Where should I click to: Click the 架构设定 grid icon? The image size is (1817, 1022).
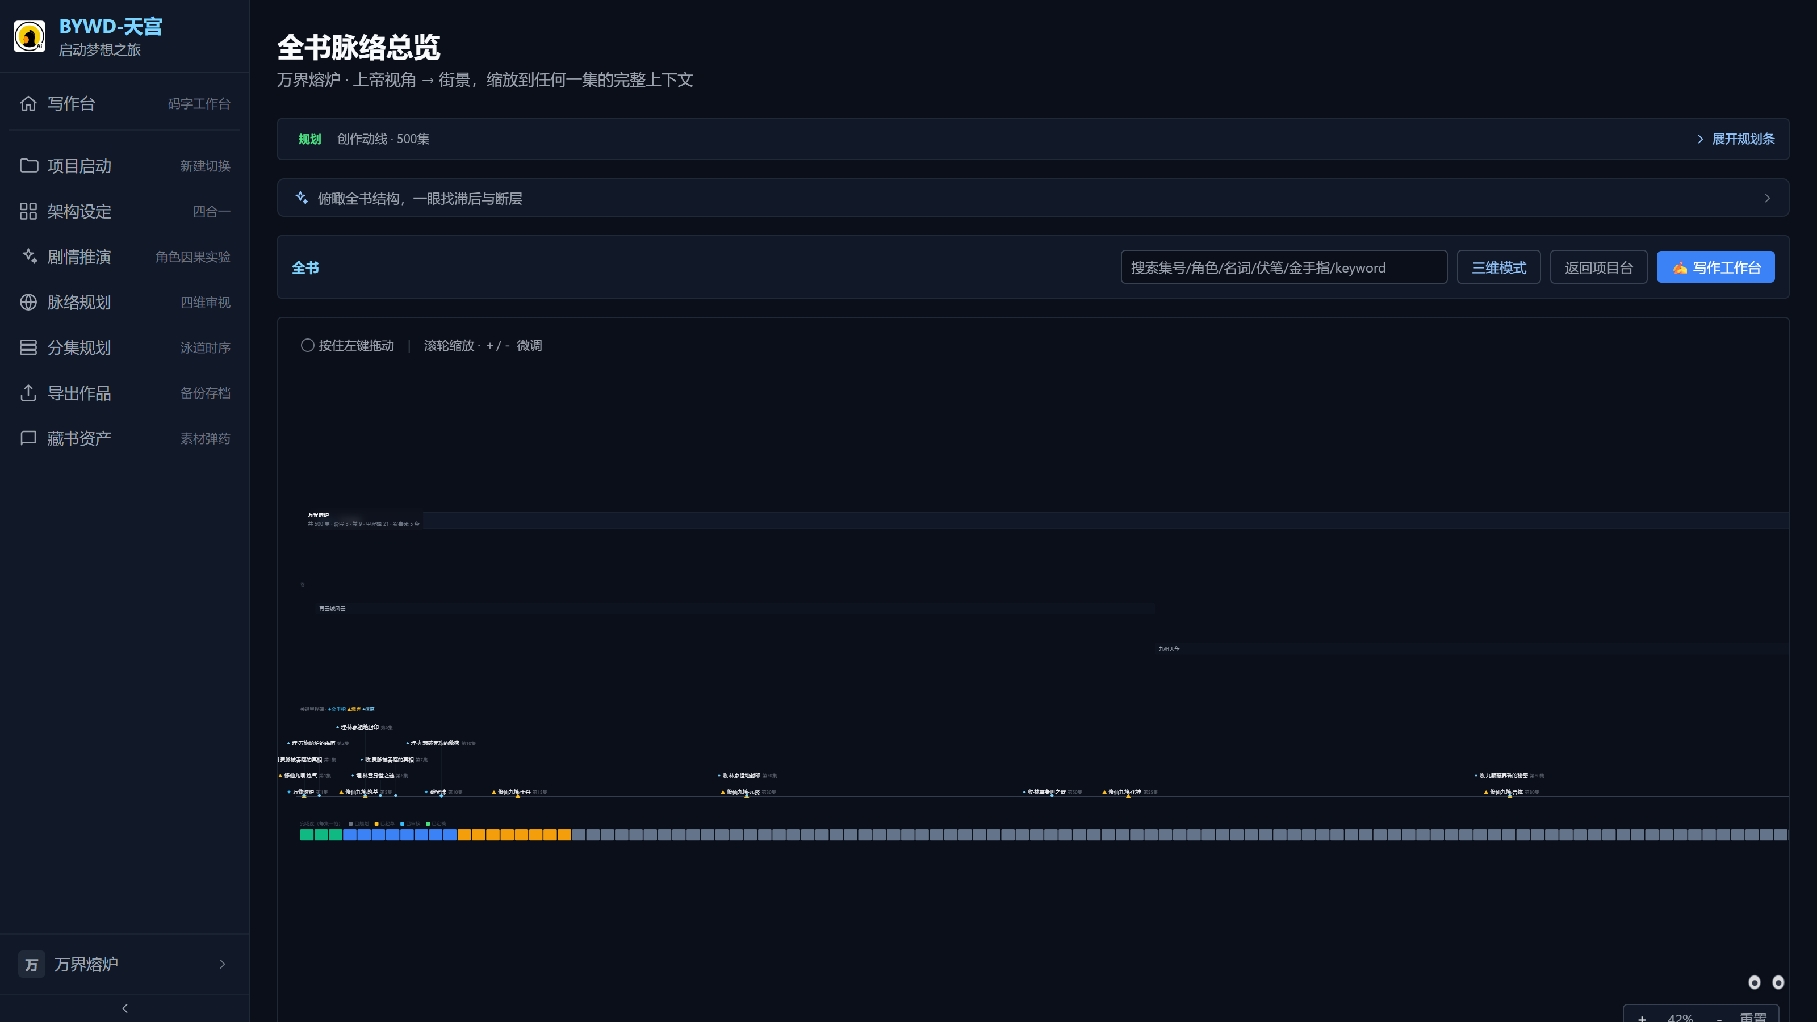click(x=28, y=212)
